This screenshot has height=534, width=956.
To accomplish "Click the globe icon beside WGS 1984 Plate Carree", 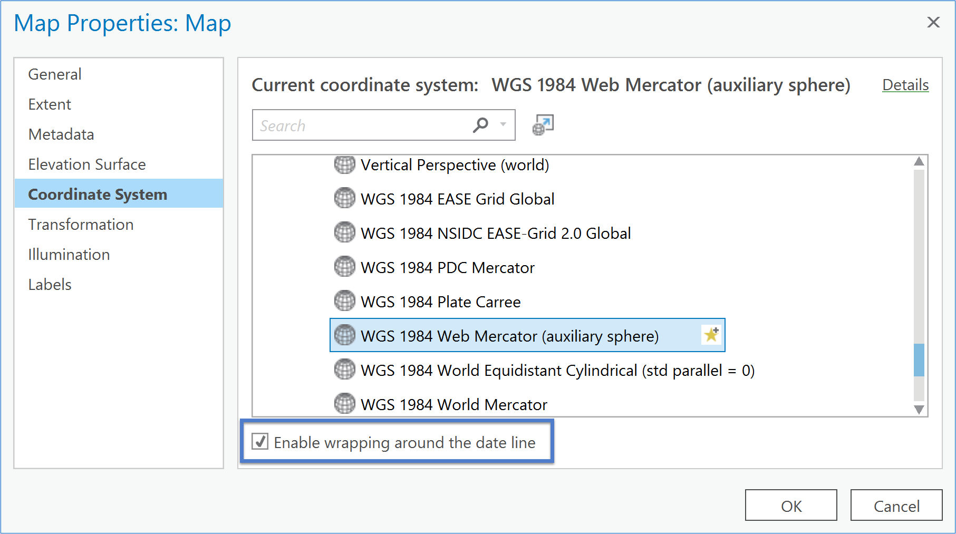I will [345, 302].
